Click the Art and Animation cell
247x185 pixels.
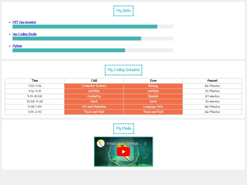coord(94,106)
